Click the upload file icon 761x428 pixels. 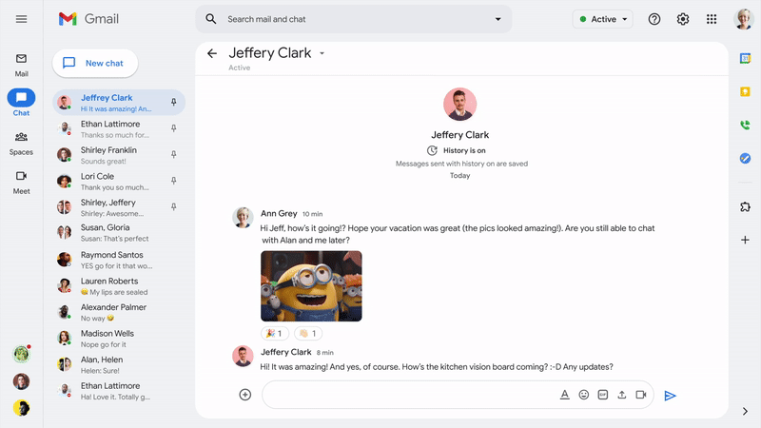pyautogui.click(x=622, y=395)
